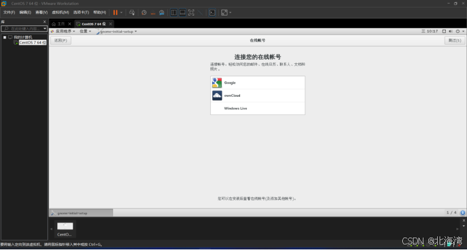
Task: Open the volume icon in the GNOME bar
Action: click(451, 31)
